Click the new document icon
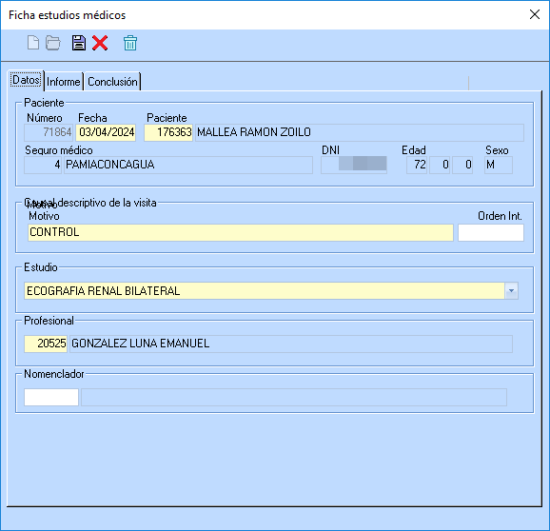 pyautogui.click(x=33, y=43)
